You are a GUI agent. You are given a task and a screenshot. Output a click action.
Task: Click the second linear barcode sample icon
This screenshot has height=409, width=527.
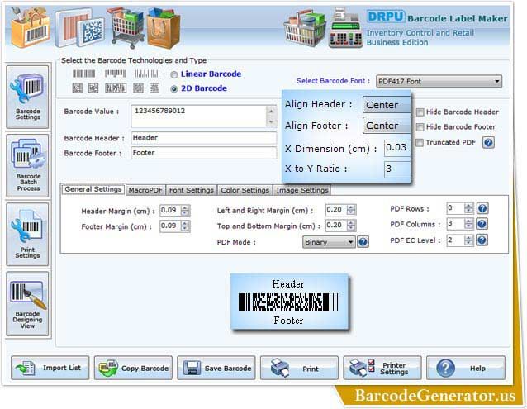tap(115, 74)
